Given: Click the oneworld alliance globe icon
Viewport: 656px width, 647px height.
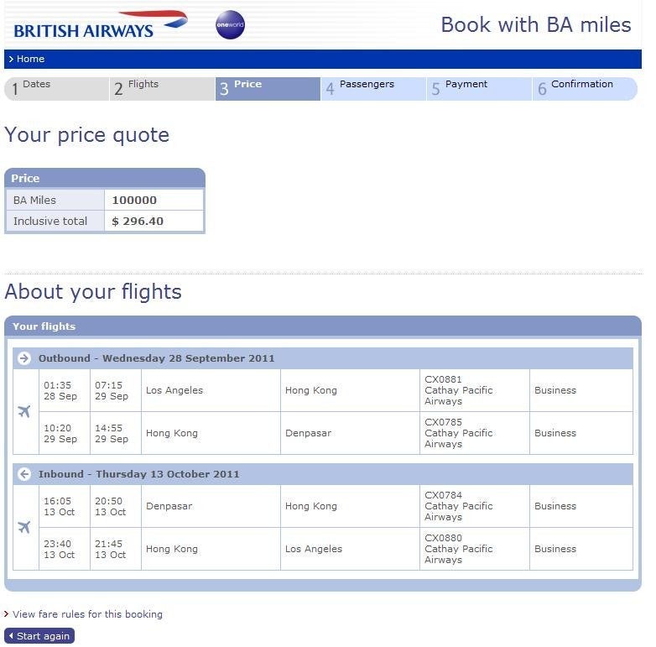Looking at the screenshot, I should 230,24.
